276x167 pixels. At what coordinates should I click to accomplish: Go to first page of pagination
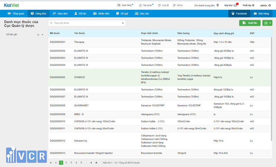click(51, 163)
